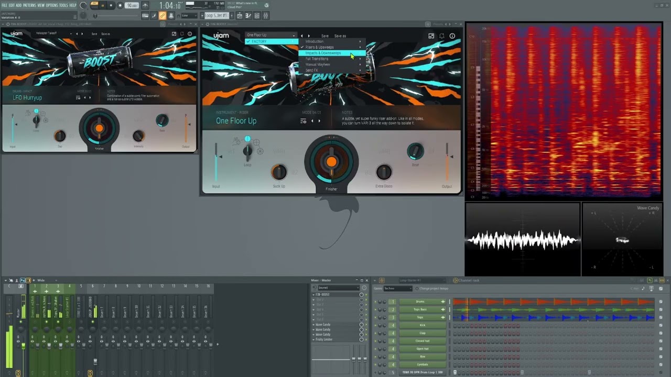Open the OPTIONS menu
671x377 pixels.
point(52,5)
